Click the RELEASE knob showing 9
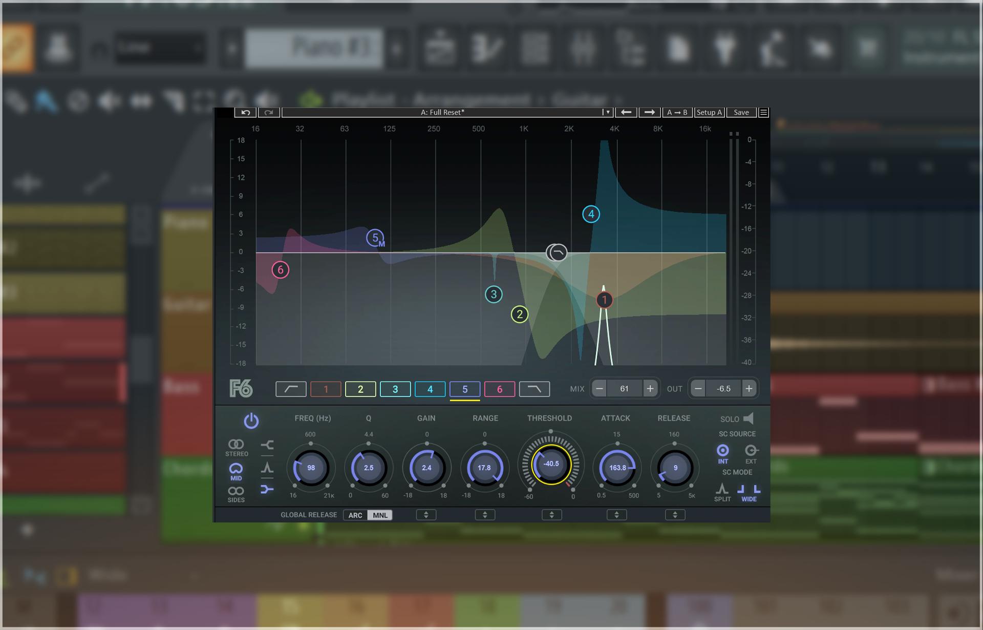This screenshot has width=983, height=630. 675,468
